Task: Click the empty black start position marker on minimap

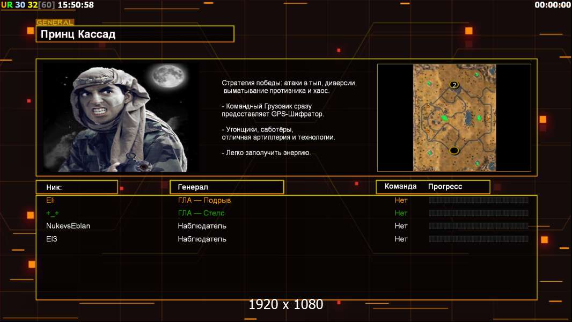Action: [x=454, y=150]
